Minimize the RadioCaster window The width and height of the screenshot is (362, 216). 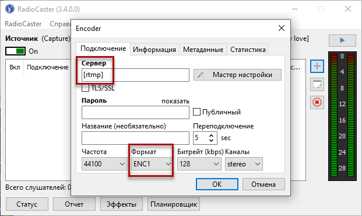click(x=295, y=9)
